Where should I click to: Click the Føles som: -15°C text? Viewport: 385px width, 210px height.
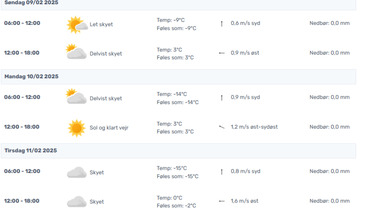click(178, 176)
